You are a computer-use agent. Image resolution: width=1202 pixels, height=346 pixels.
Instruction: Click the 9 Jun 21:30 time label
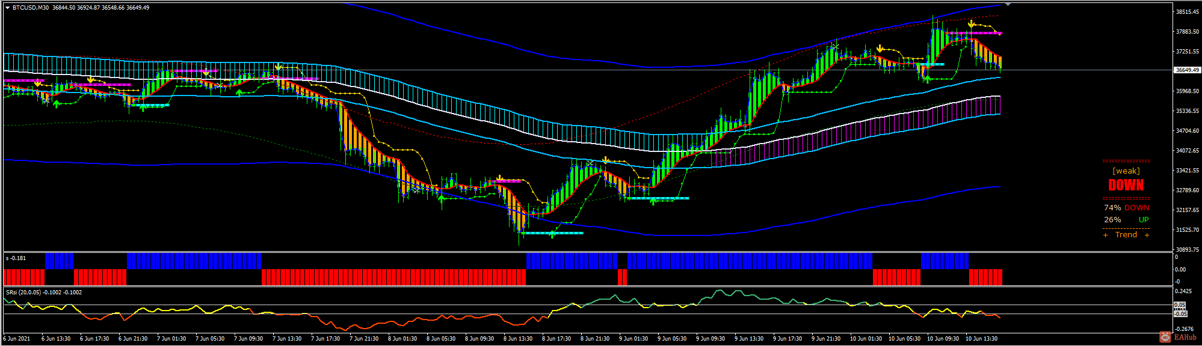click(x=825, y=339)
